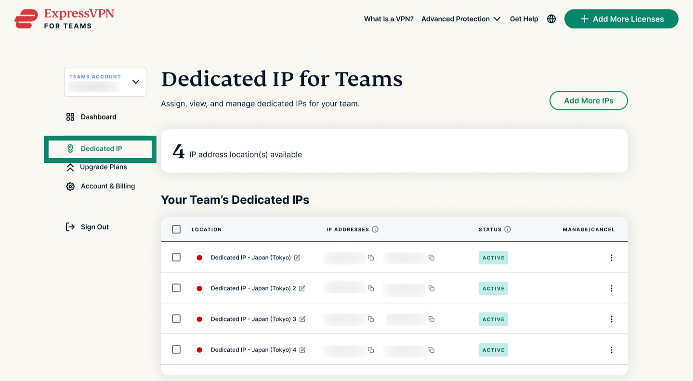Open the Dedicated IP sidebar item
The width and height of the screenshot is (693, 381).
100,149
